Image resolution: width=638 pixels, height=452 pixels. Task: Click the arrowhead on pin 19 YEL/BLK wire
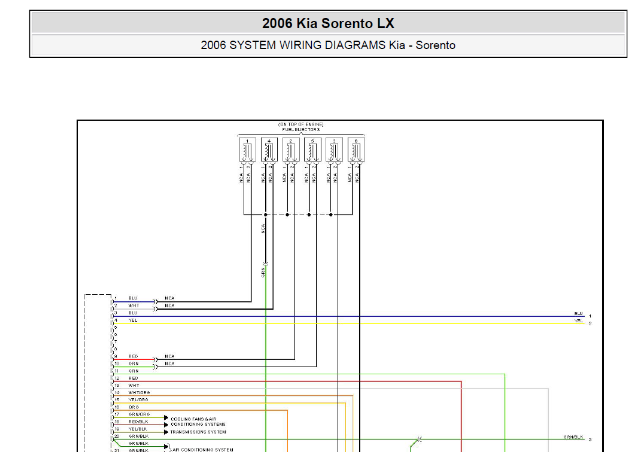pos(166,432)
